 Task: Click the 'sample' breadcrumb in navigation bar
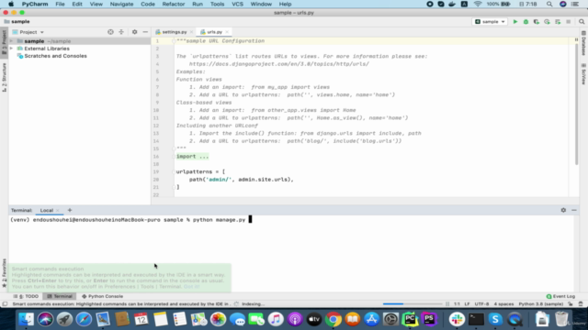point(17,22)
